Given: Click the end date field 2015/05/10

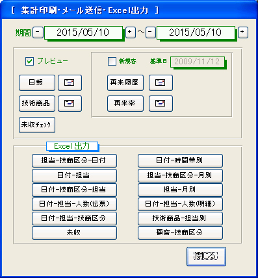Looking at the screenshot, I should pyautogui.click(x=196, y=32).
